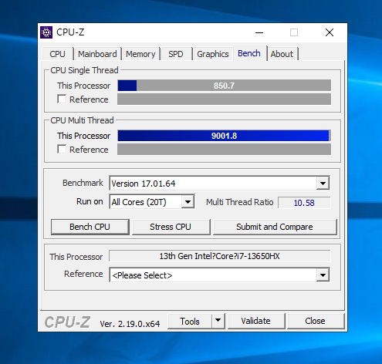
Task: Enable Reference checkbox under CPU Multi Thread
Action: (x=62, y=149)
